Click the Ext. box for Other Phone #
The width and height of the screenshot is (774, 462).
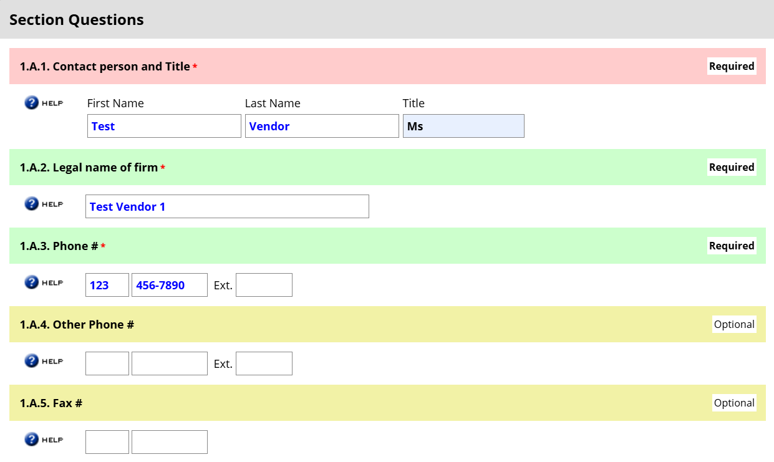tap(264, 363)
